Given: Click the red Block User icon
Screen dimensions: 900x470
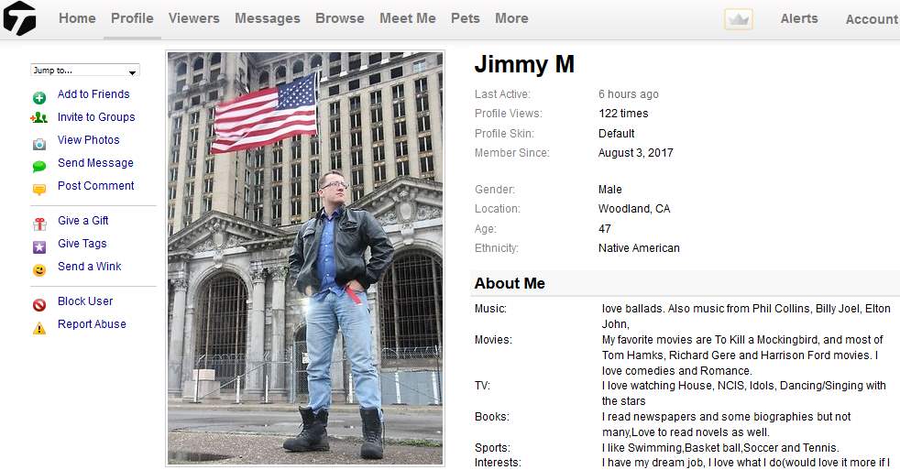Looking at the screenshot, I should (x=39, y=305).
